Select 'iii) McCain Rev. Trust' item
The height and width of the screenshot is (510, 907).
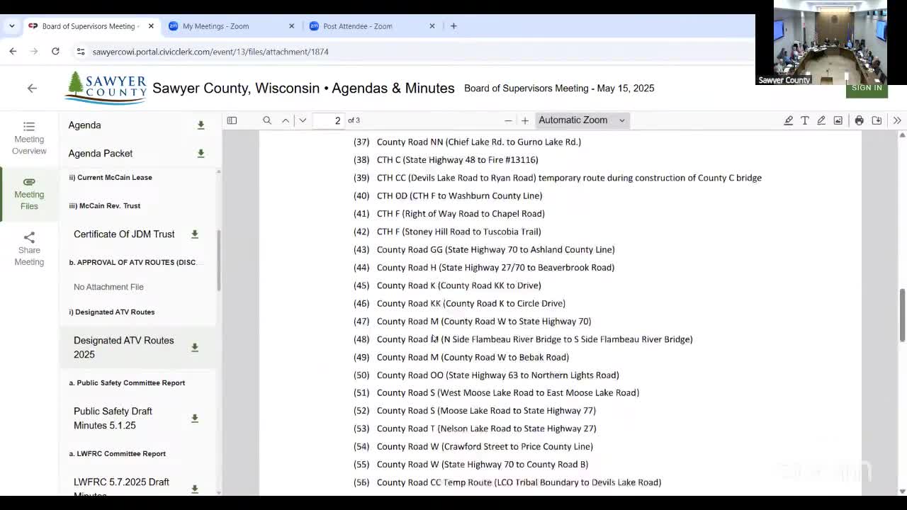105,205
